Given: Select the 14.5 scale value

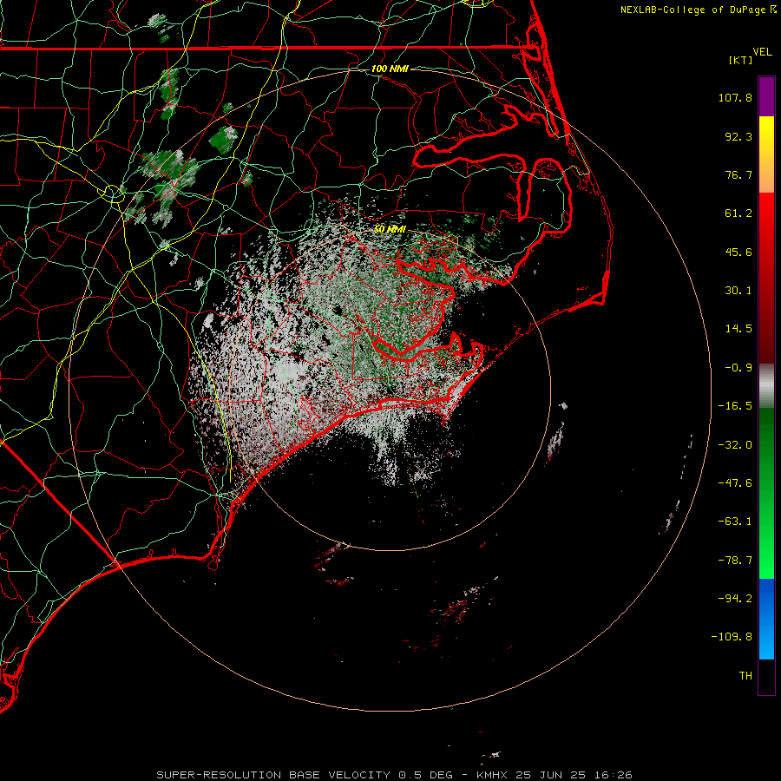Looking at the screenshot, I should [x=738, y=329].
